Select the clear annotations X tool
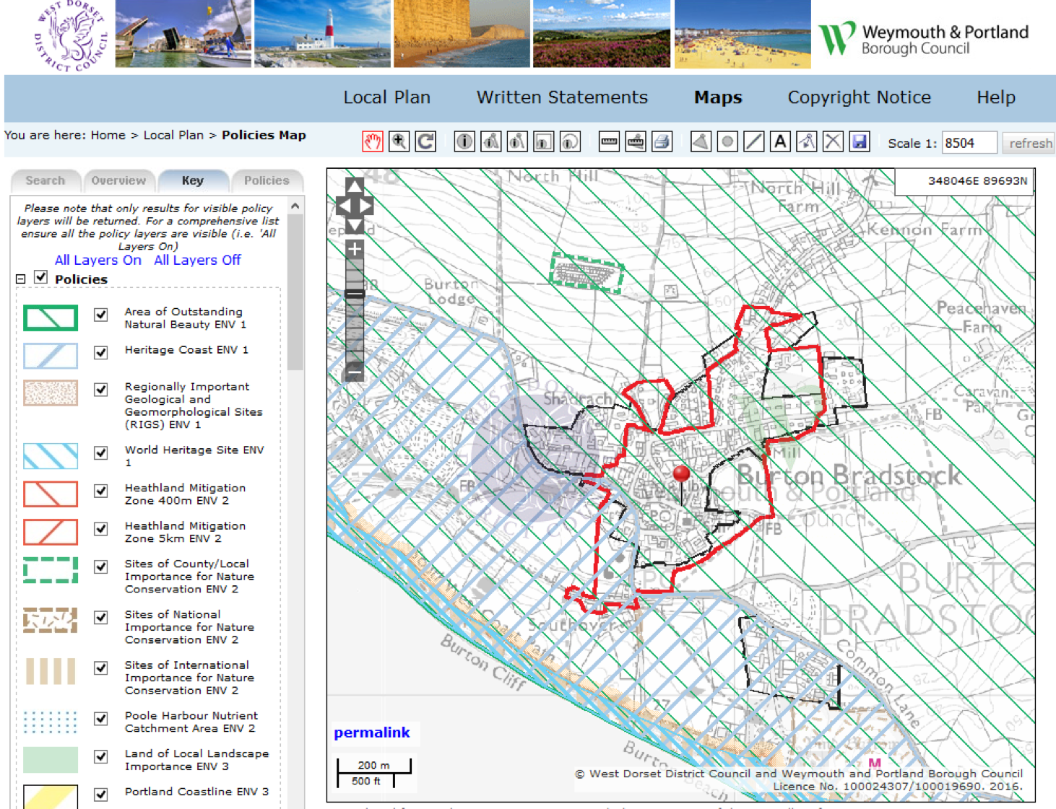Viewport: 1056px width, 809px height. point(833,141)
